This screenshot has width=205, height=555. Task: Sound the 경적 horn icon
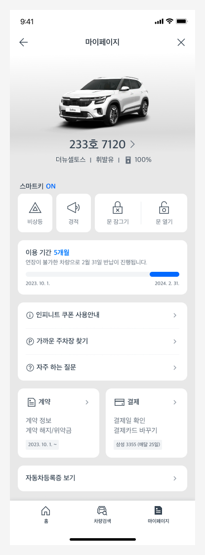74,213
